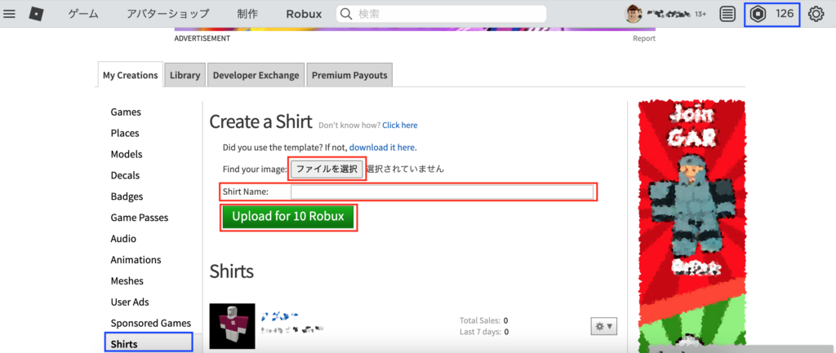Click the Create a Shirt heading
Image resolution: width=836 pixels, height=353 pixels.
click(260, 122)
